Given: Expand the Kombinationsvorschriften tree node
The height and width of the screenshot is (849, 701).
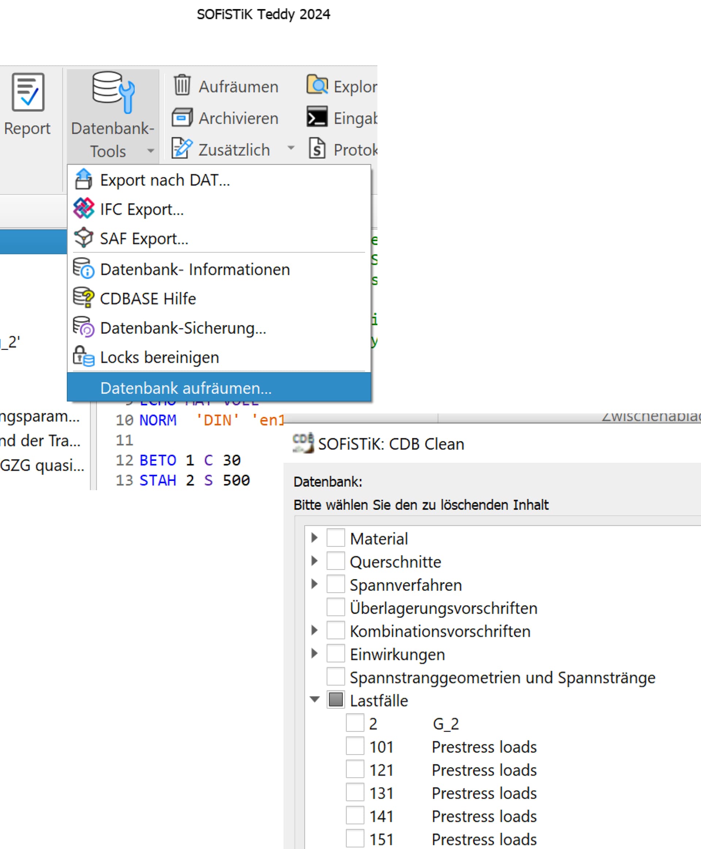Looking at the screenshot, I should [x=315, y=631].
